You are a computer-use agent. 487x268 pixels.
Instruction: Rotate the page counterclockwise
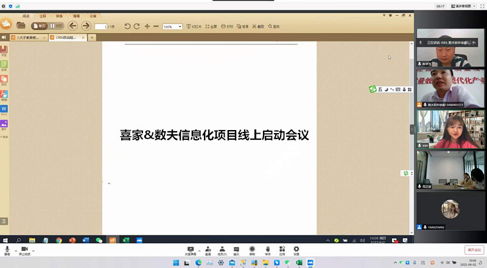(127, 26)
